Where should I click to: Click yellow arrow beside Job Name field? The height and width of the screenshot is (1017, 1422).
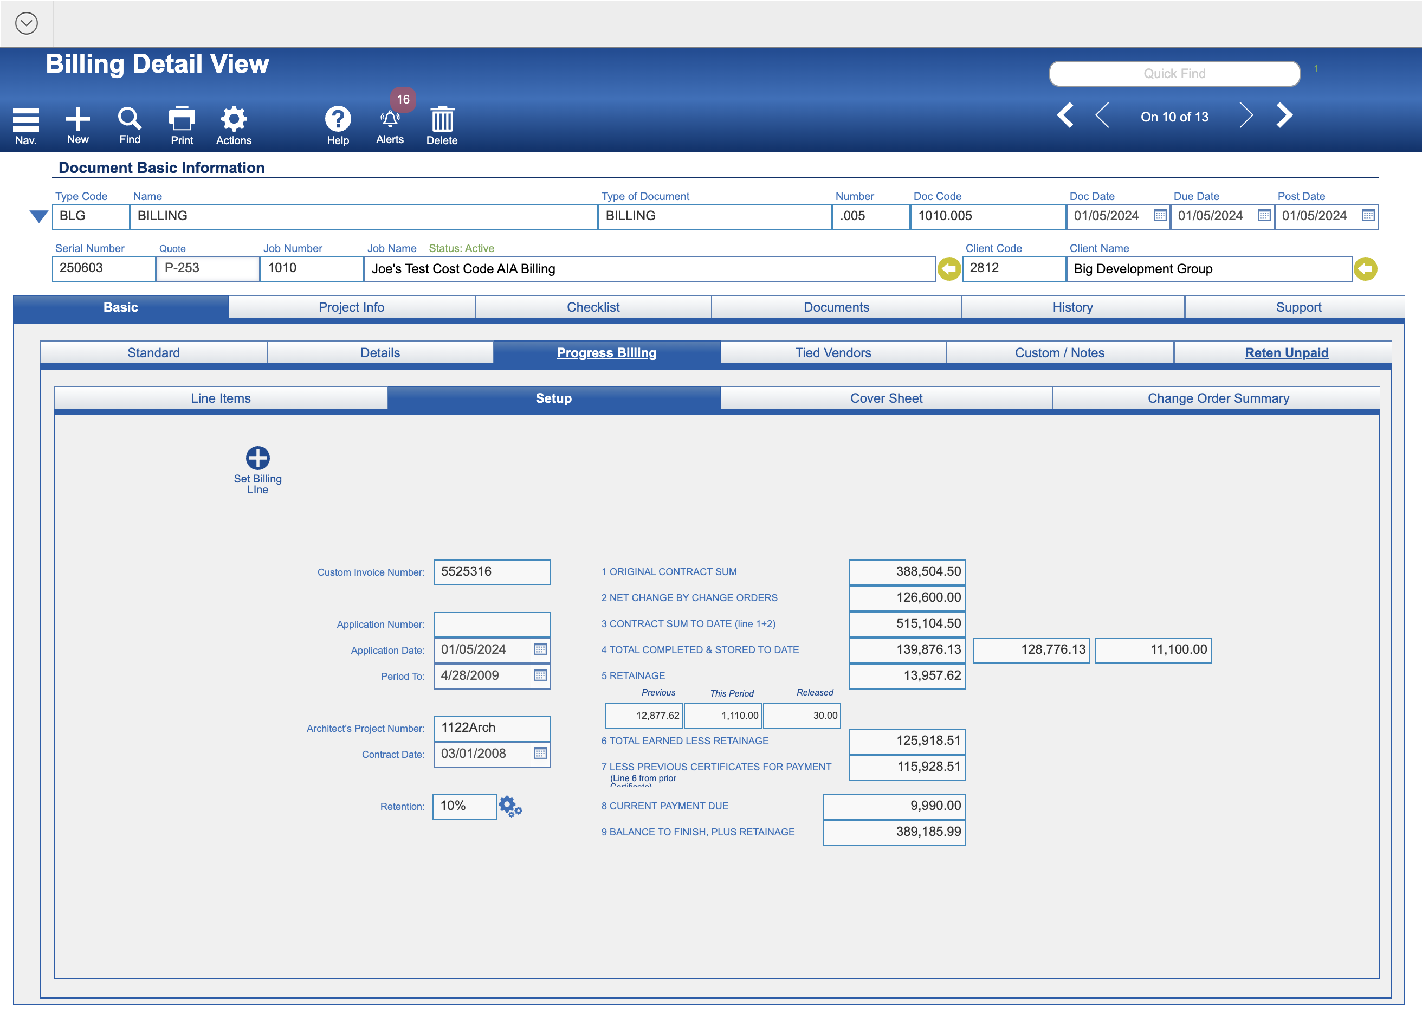click(x=949, y=269)
